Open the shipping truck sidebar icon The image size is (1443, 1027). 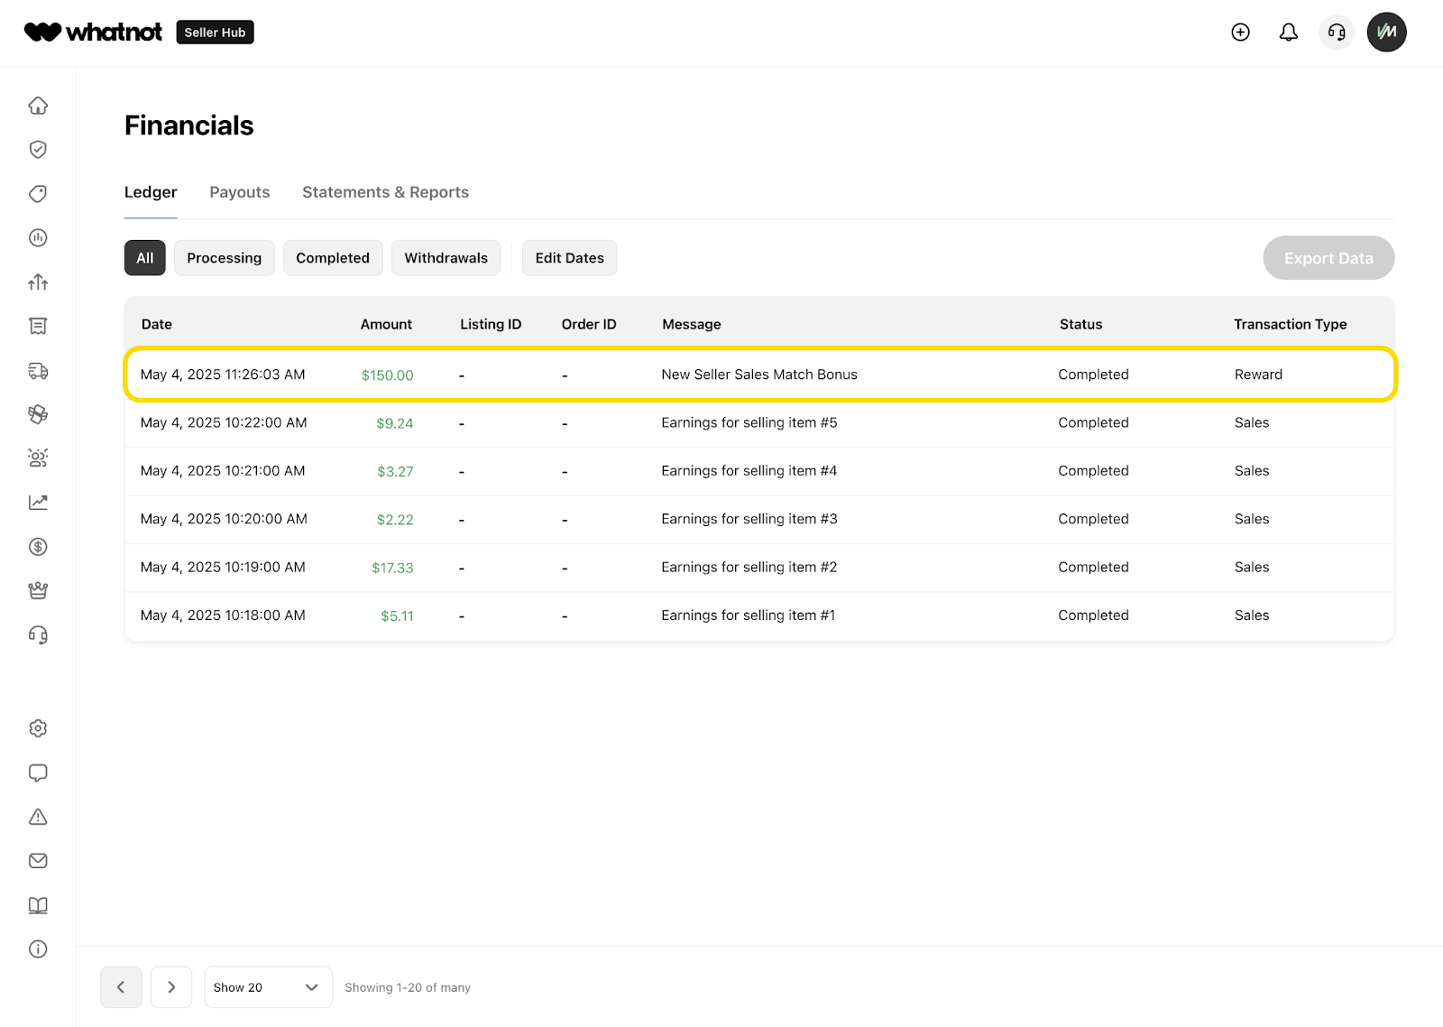pyautogui.click(x=38, y=371)
